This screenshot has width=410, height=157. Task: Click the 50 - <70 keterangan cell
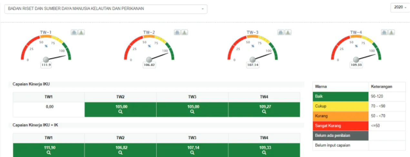coord(387,116)
